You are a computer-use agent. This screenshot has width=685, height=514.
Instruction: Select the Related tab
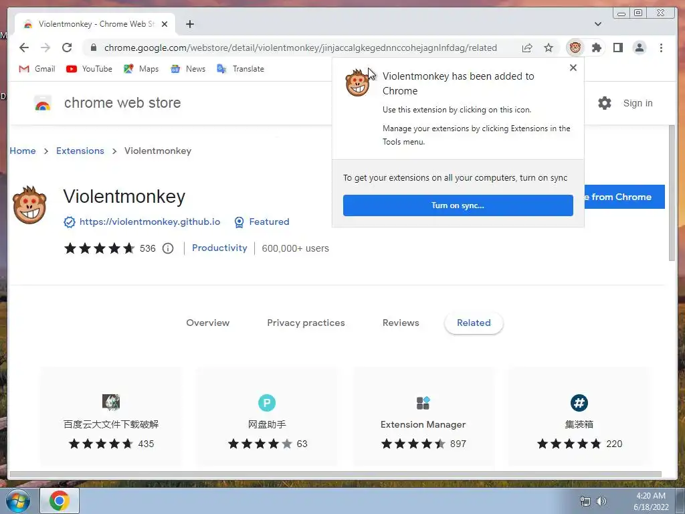pos(474,323)
